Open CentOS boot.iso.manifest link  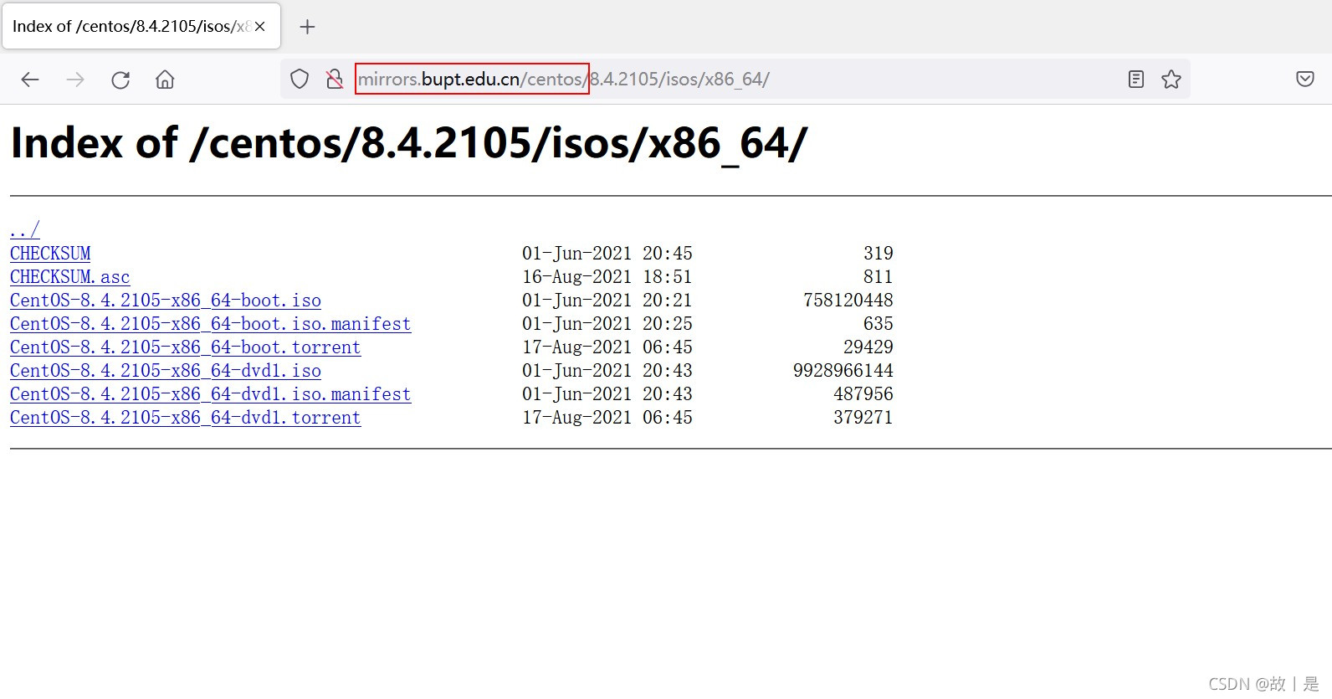[x=211, y=323]
